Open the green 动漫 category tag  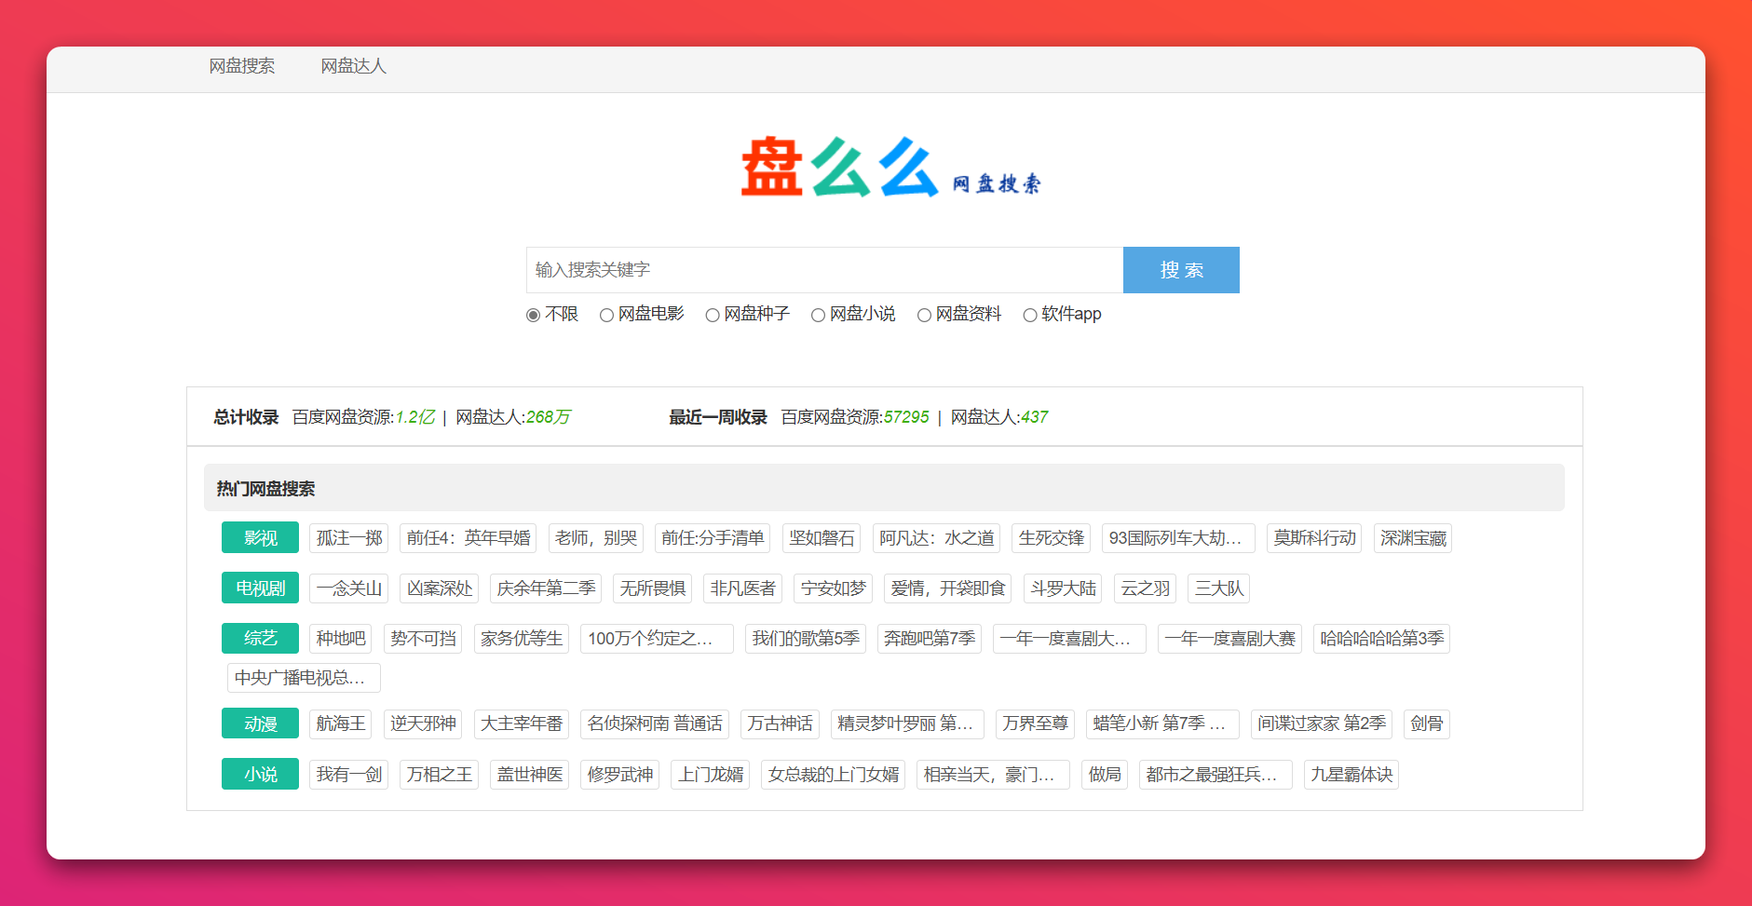pyautogui.click(x=260, y=723)
